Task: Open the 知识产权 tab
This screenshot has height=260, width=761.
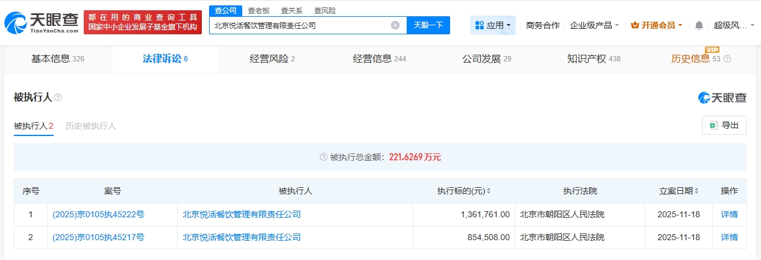Action: pos(593,59)
